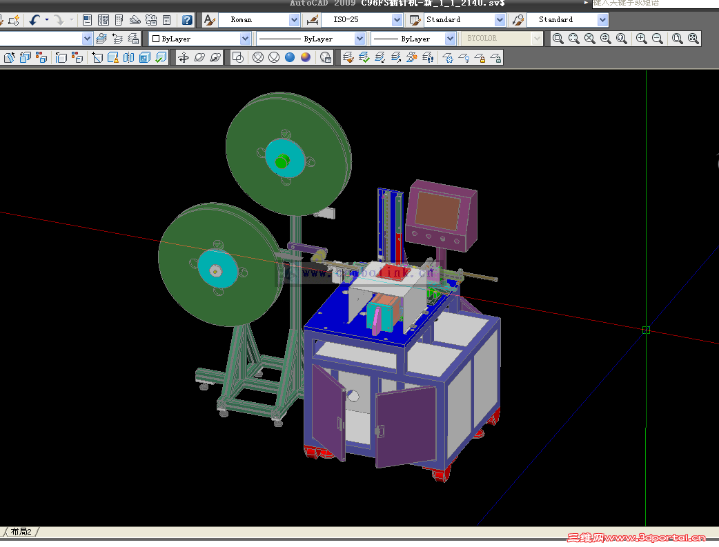Switch to the 布局2 layout tab
The height and width of the screenshot is (547, 719).
[x=21, y=532]
